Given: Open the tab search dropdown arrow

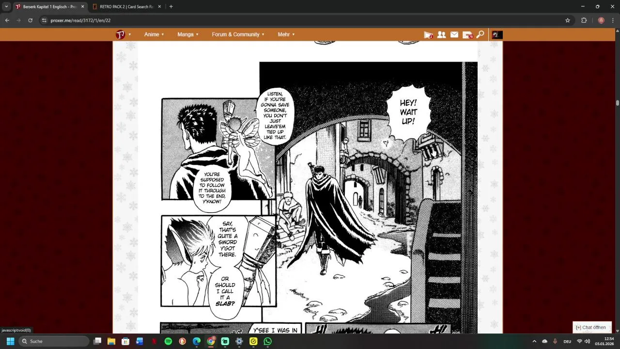Looking at the screenshot, I should 6,7.
